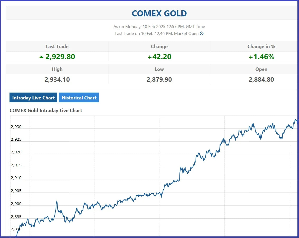
Task: Select the percent change value +1.46%
Action: [262, 57]
